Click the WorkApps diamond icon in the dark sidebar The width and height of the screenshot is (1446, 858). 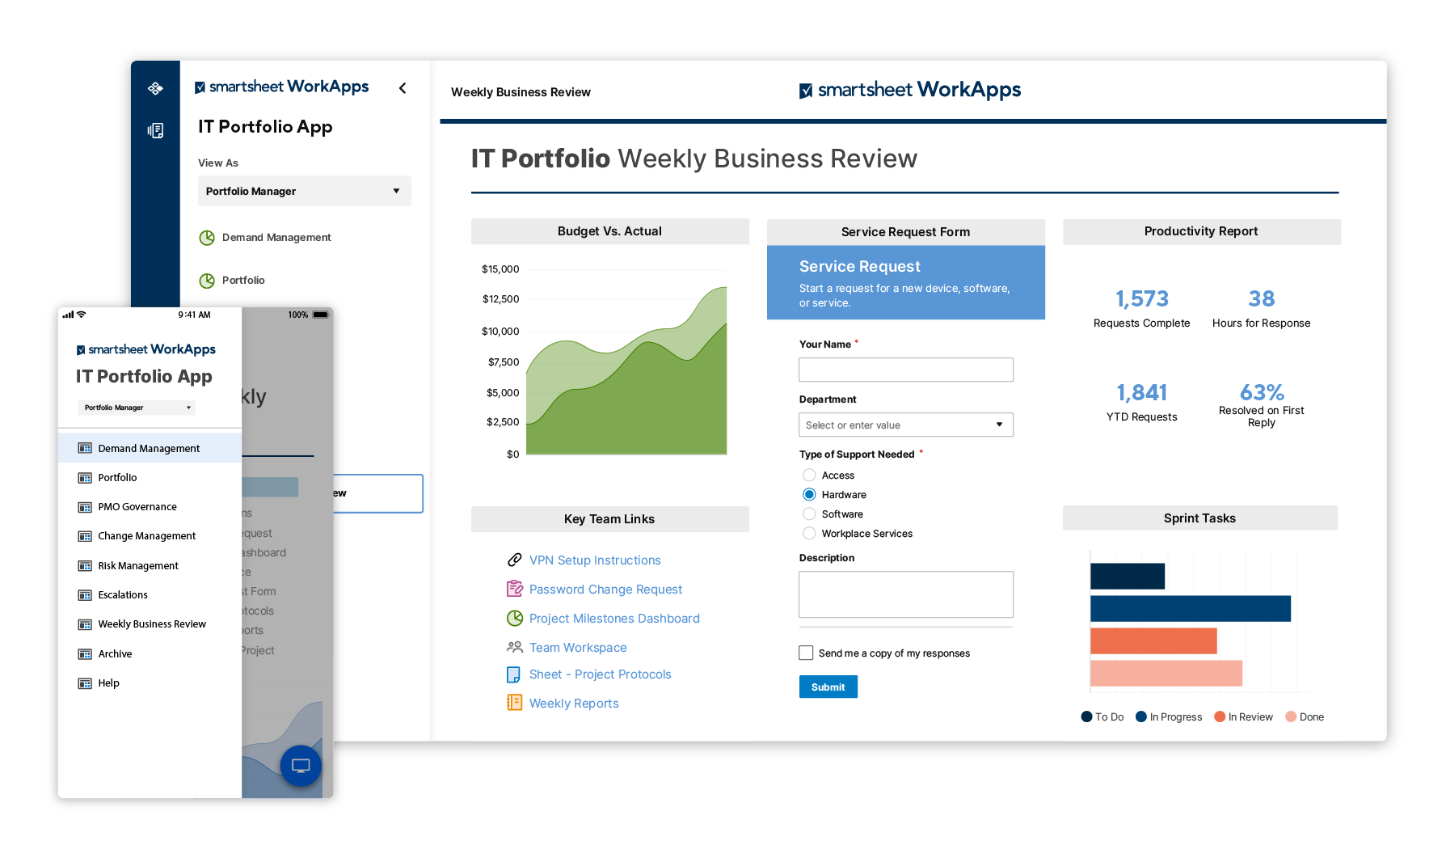tap(155, 88)
